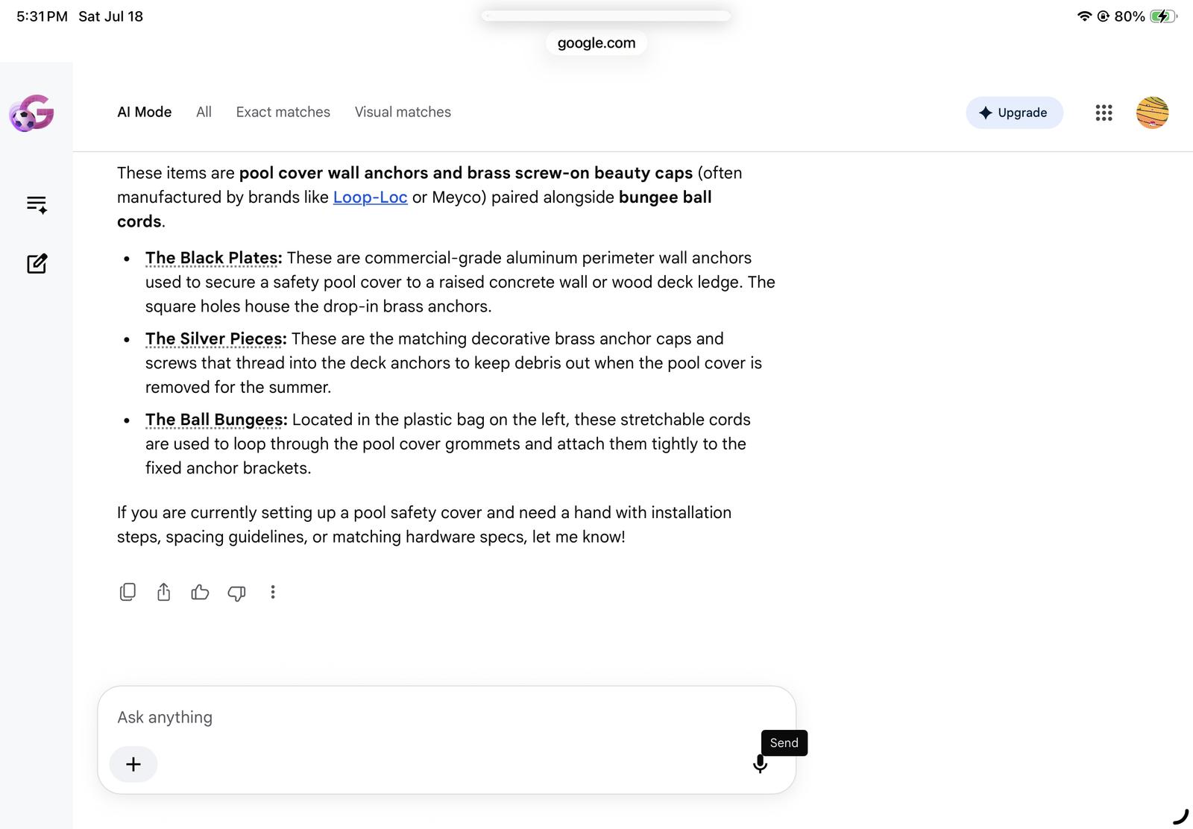Copy the AI response text
Viewport: 1193px width, 829px height.
pos(128,592)
